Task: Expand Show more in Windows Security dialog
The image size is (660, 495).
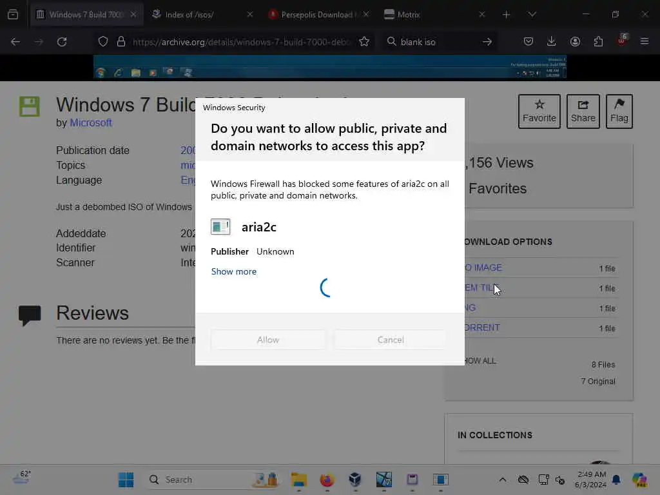Action: click(x=233, y=271)
